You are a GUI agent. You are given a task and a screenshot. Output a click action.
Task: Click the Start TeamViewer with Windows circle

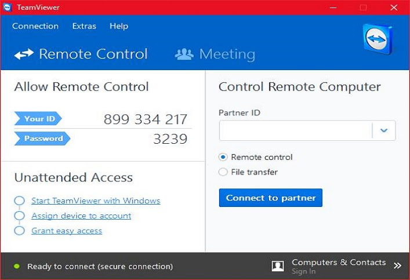[x=19, y=201]
